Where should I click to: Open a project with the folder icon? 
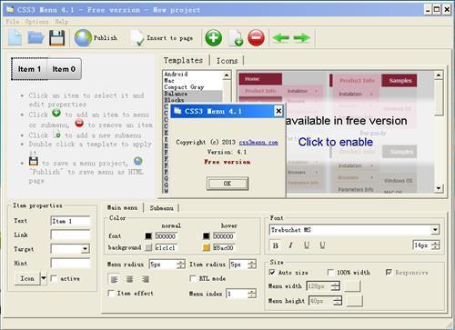point(35,38)
